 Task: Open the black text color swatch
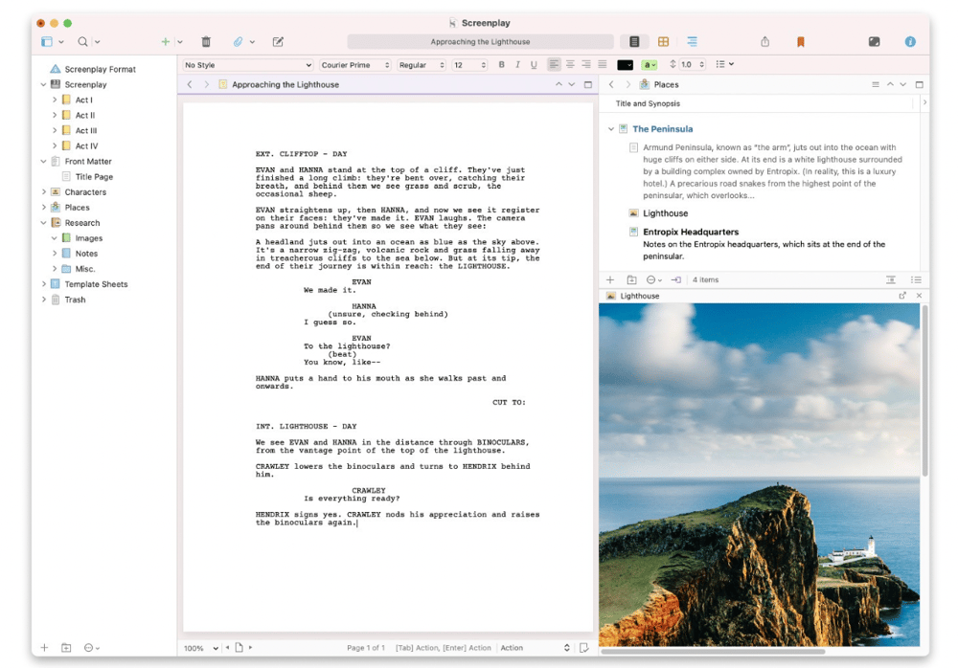[625, 65]
